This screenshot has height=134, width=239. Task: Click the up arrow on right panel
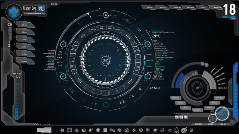pyautogui.click(x=230, y=83)
